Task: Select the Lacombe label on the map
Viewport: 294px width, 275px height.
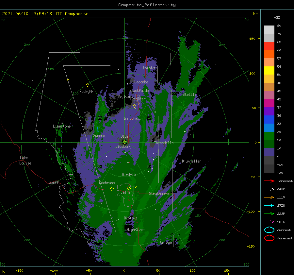Action: tap(141, 82)
